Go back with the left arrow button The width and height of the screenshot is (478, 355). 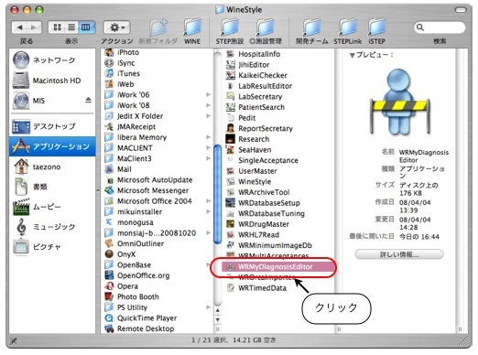point(19,27)
